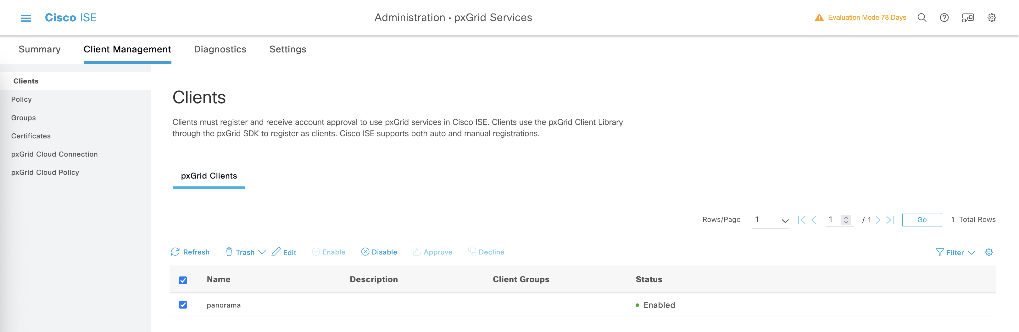
Task: Open Certificates in the sidebar
Action: click(31, 136)
